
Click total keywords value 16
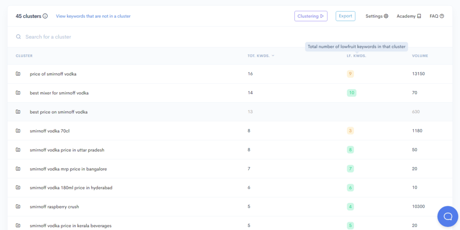point(250,74)
